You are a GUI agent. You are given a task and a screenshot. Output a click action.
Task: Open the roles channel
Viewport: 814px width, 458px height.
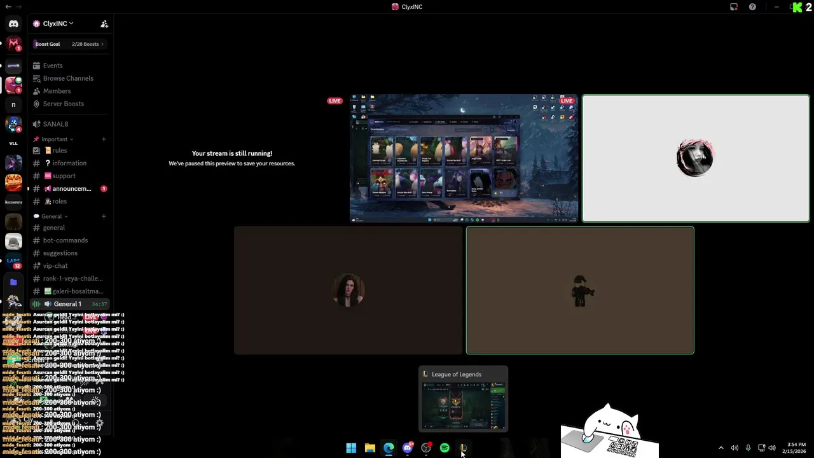pos(70,201)
